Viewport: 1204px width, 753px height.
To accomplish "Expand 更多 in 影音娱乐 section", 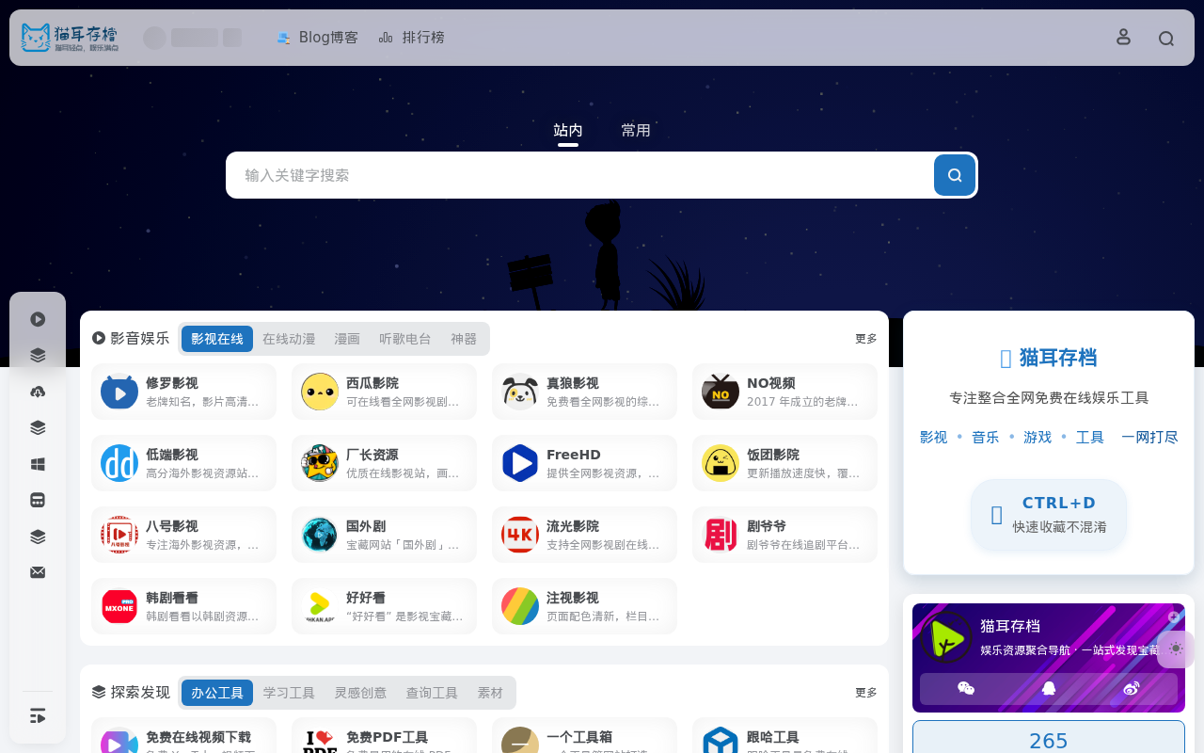I will click(865, 339).
